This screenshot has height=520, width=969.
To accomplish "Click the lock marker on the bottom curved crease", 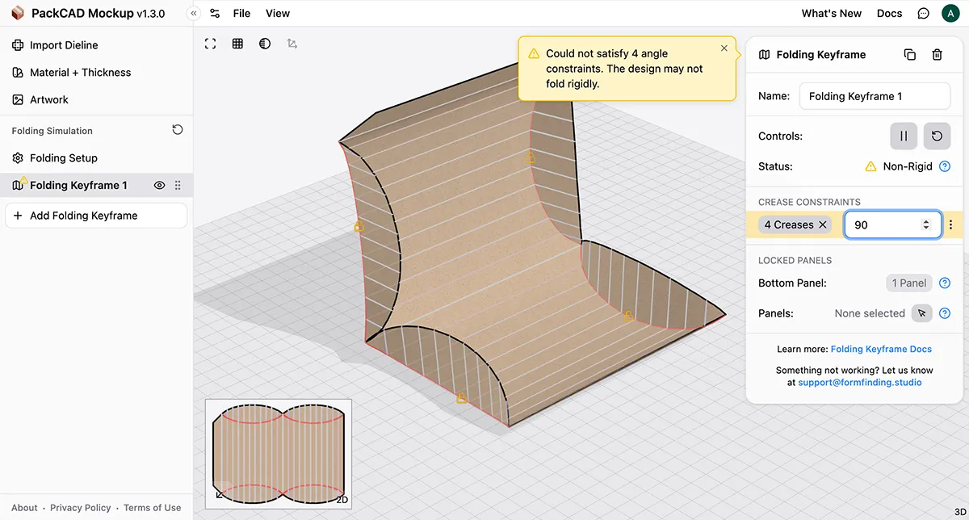I will pyautogui.click(x=461, y=397).
